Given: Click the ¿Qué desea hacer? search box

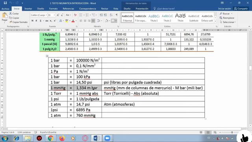Looking at the screenshot, I should 164,9.
